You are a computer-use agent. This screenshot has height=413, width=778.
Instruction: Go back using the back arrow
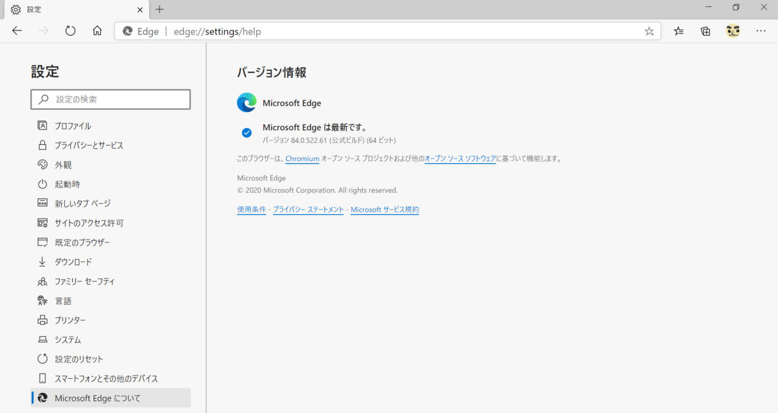(x=17, y=31)
